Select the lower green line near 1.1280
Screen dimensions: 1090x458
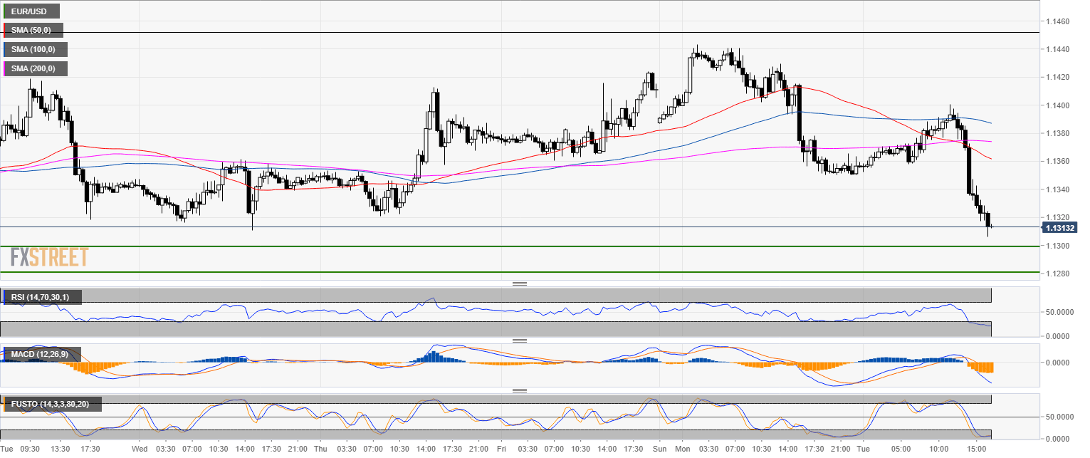tap(498, 271)
